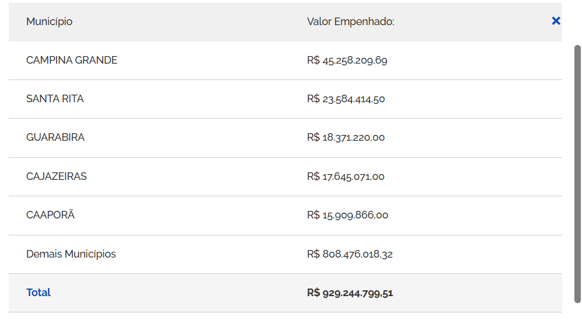This screenshot has width=582, height=323.
Task: Click the CAAPORÃ municipality name
Action: click(x=51, y=215)
